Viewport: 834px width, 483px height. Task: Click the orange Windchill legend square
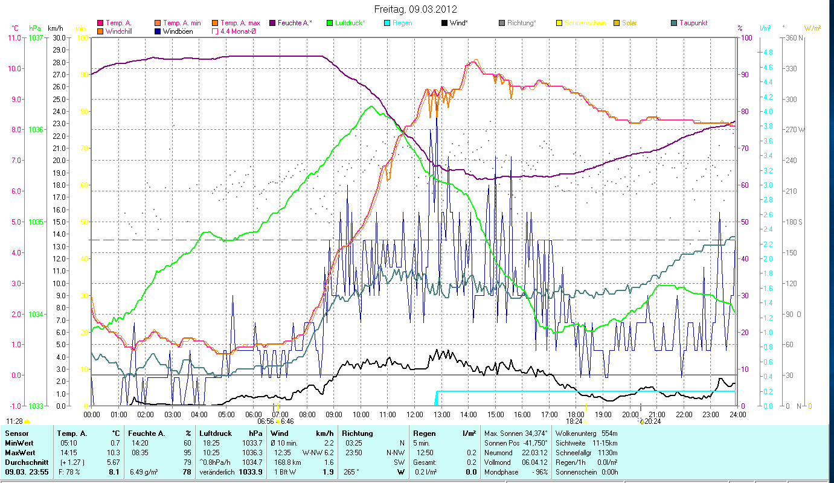pyautogui.click(x=100, y=31)
